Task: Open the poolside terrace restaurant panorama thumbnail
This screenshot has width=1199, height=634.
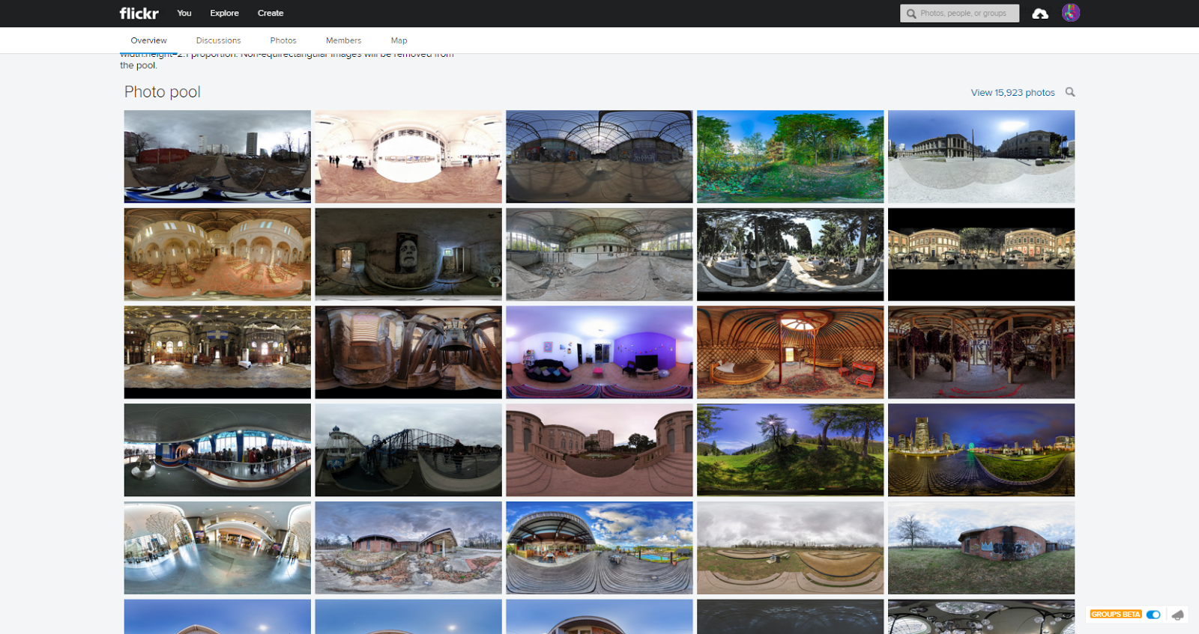Action: coord(599,548)
